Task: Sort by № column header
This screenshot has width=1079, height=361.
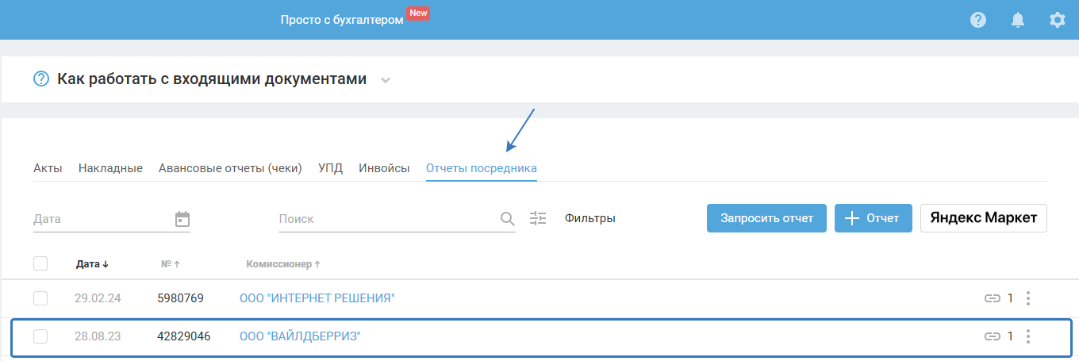Action: point(171,263)
